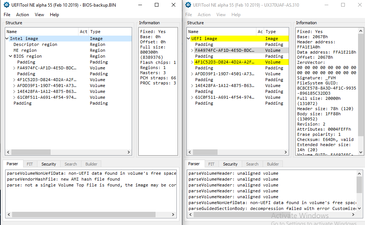Open the Help menu in UX370UAF-AS.310 window
Screen dimensions: 365x225
pos(236,15)
